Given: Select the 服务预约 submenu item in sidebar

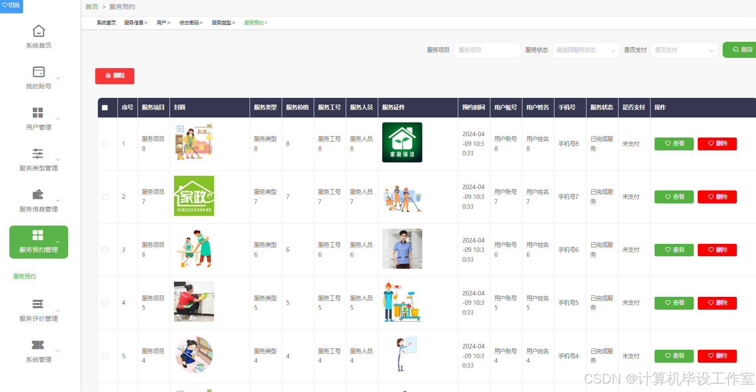Looking at the screenshot, I should (x=24, y=276).
